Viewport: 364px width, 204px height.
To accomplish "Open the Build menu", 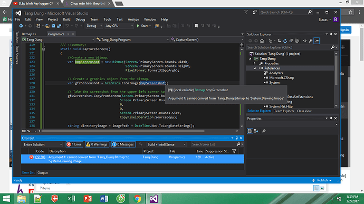I will [x=66, y=20].
